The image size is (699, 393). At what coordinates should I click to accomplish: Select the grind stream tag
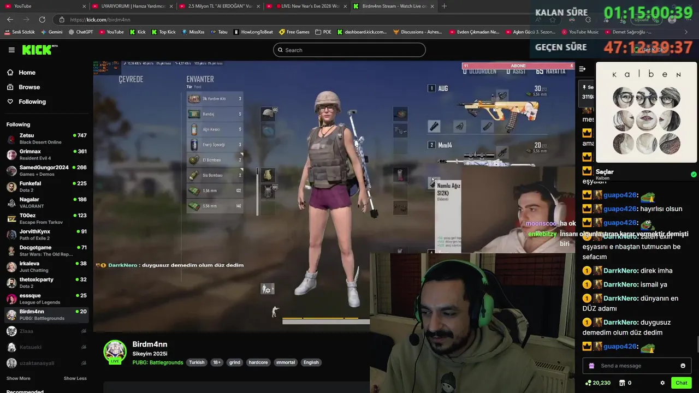[x=235, y=362]
